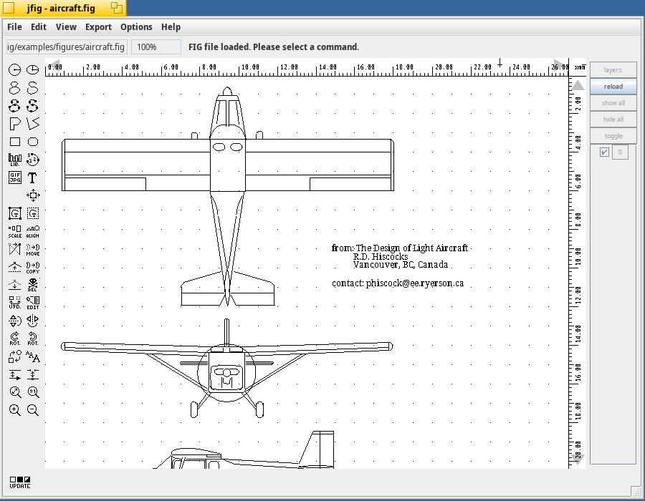The width and height of the screenshot is (645, 501).
Task: Toggle the layer 0 visibility checkbox
Action: 604,152
